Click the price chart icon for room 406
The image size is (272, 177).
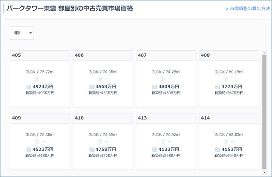tap(92, 87)
